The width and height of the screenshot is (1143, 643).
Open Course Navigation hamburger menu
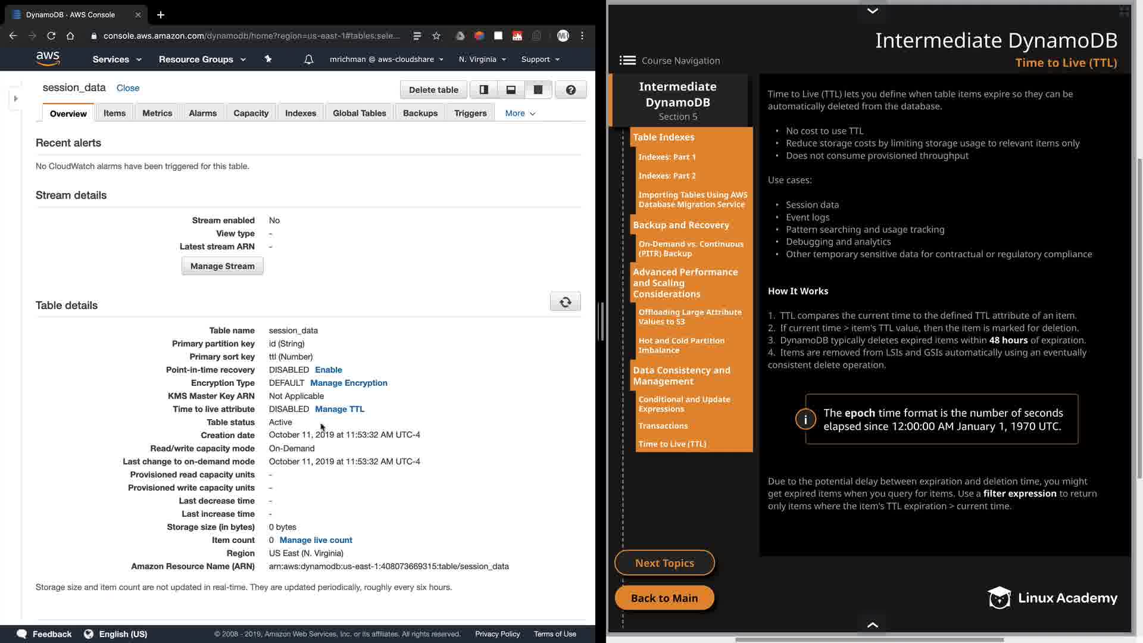coord(627,60)
